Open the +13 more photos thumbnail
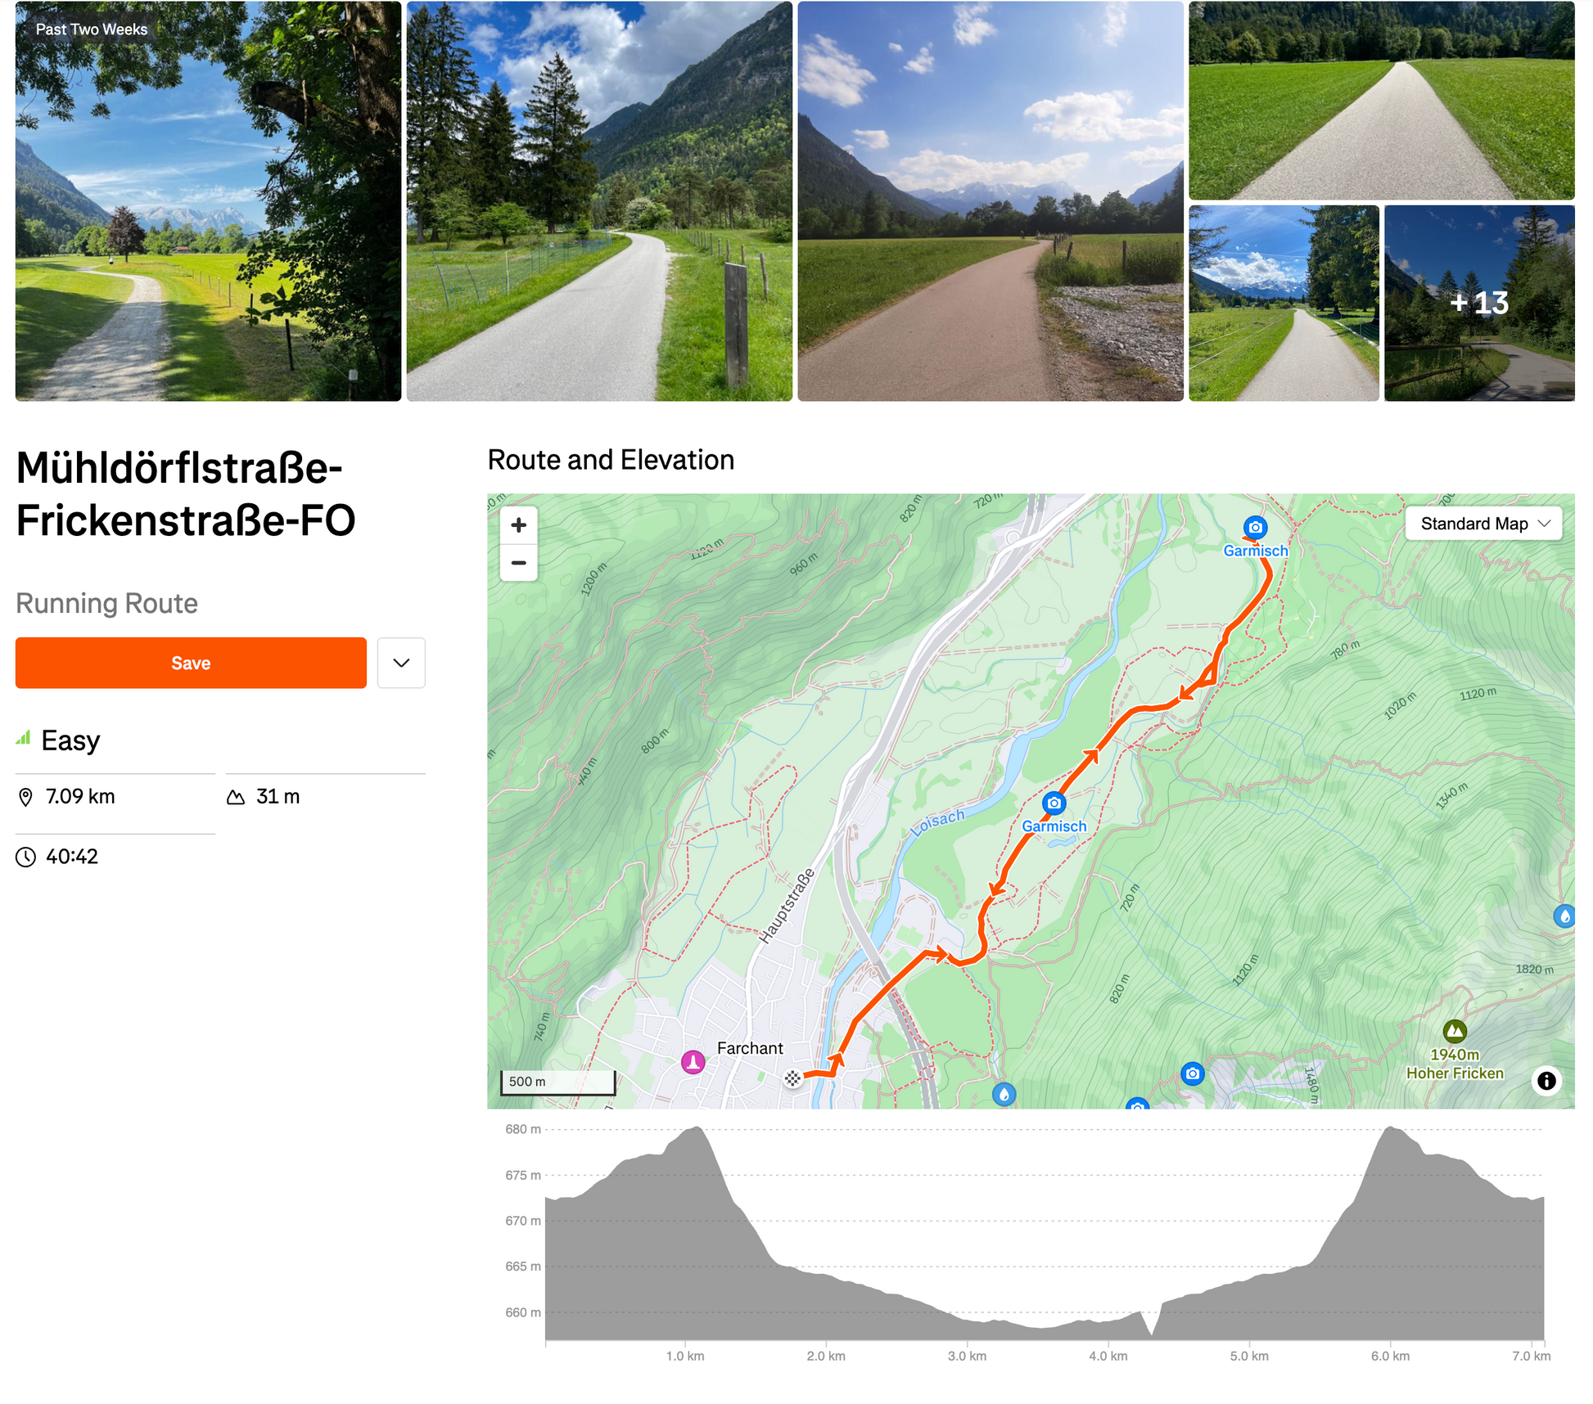Viewport: 1593px width, 1404px height. point(1479,303)
